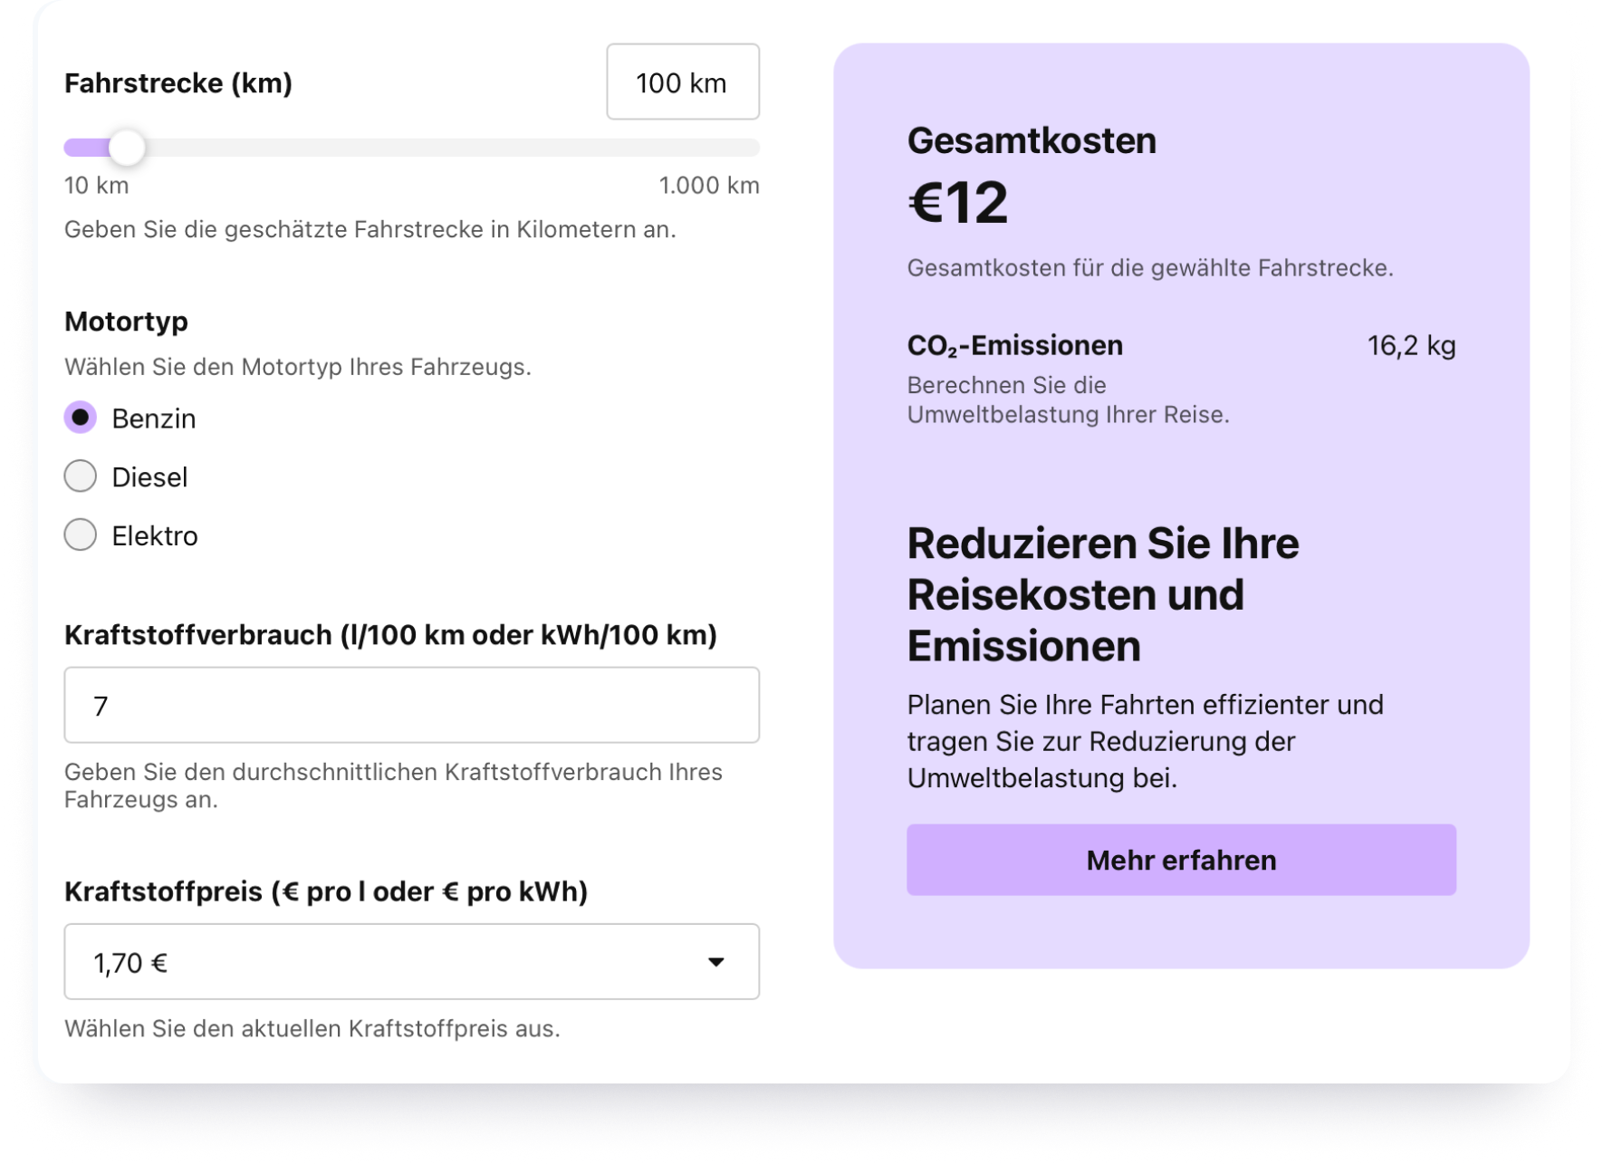Click the dropdown arrow in Kraftstoffpreis field

pyautogui.click(x=715, y=962)
